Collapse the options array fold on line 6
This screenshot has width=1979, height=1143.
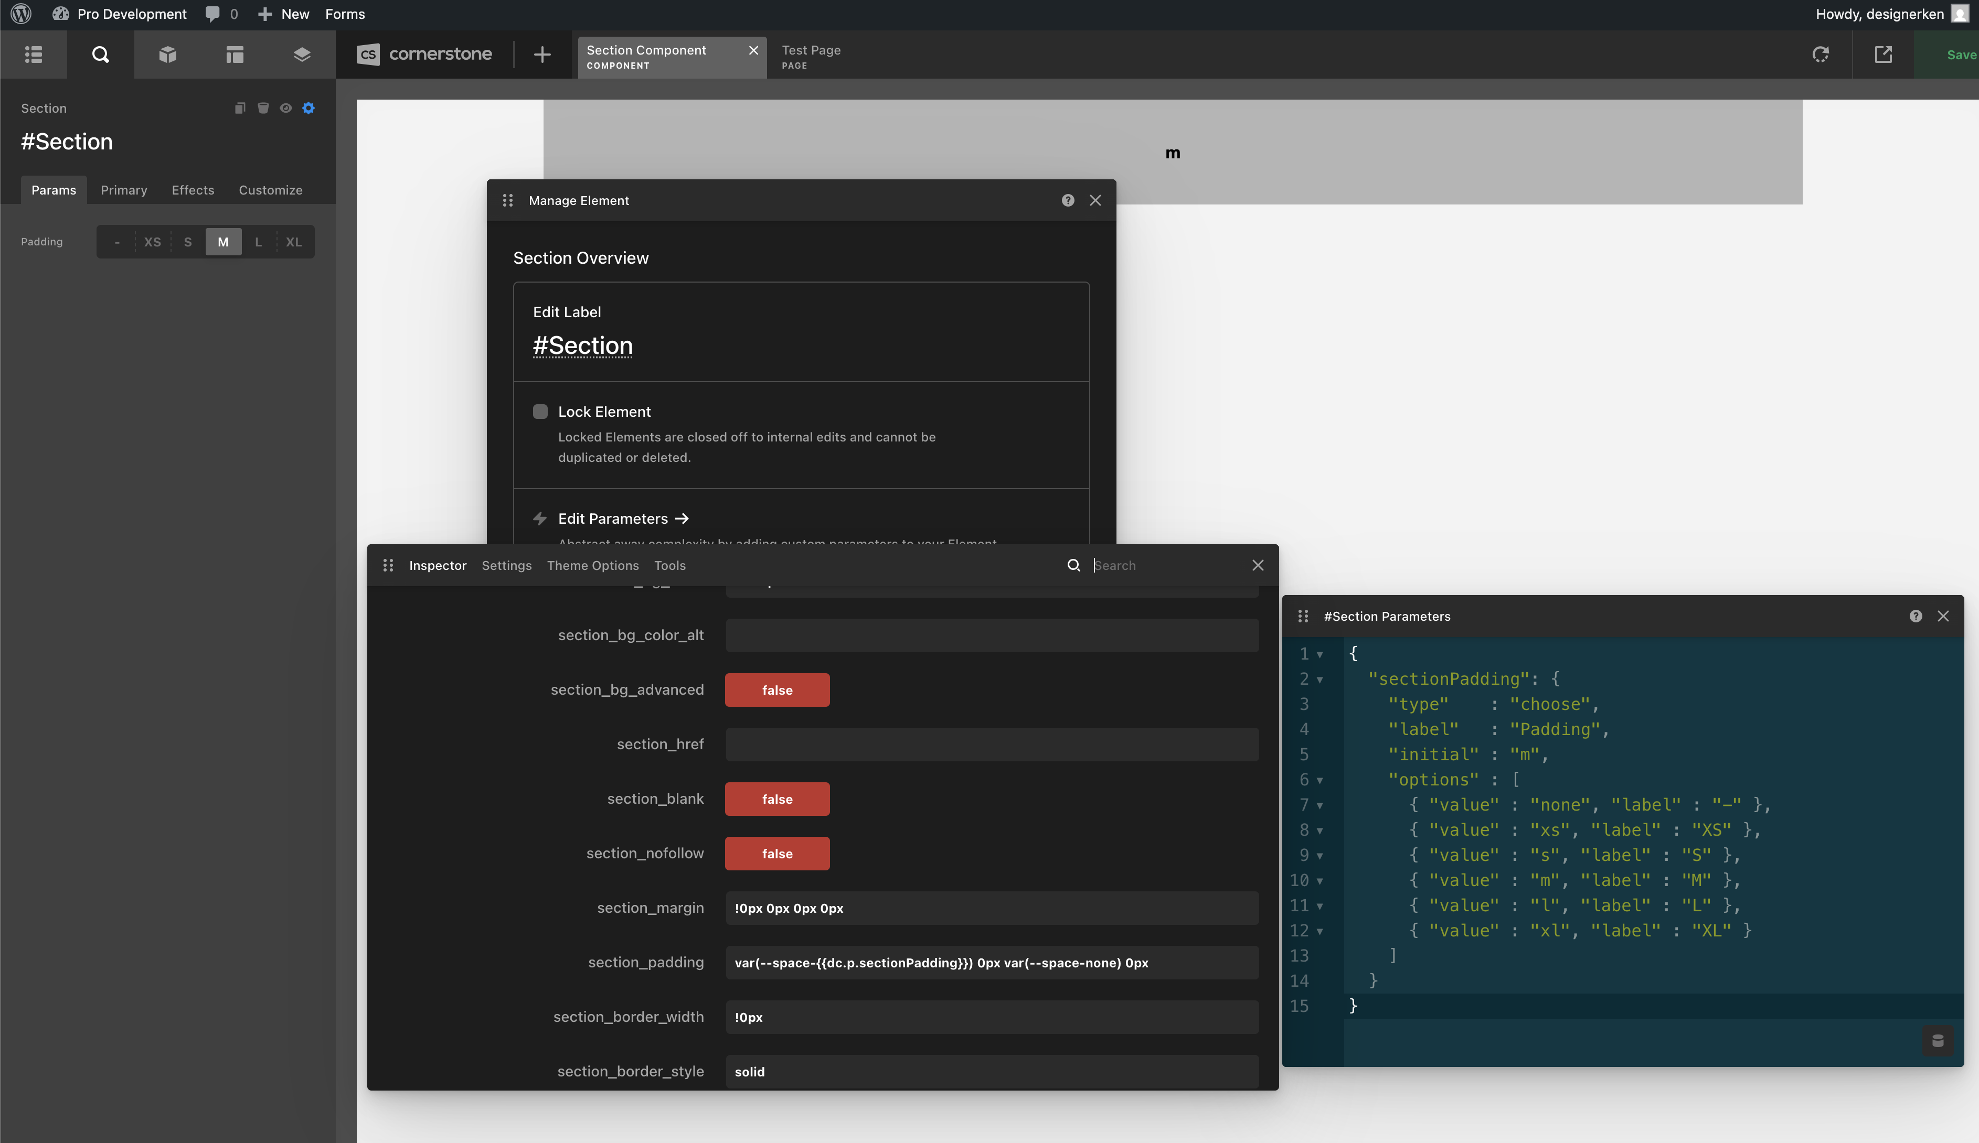point(1320,780)
